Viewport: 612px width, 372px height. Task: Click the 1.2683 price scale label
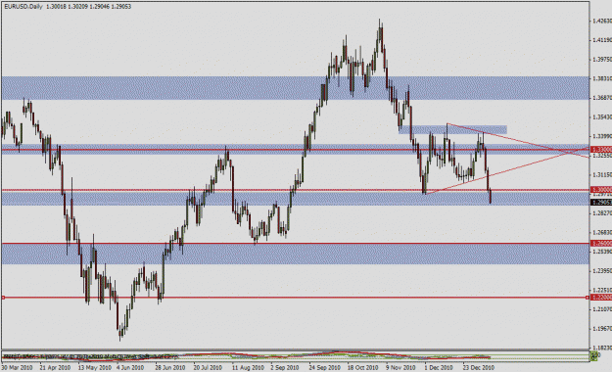pos(602,233)
